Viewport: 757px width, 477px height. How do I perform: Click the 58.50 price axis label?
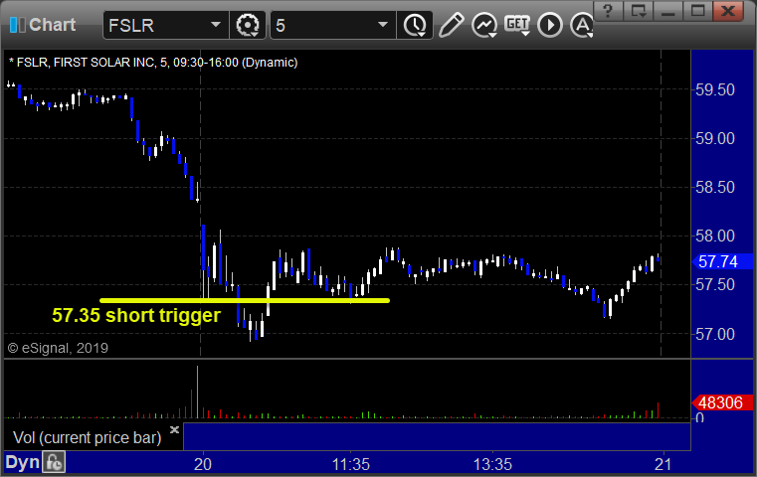click(x=715, y=187)
